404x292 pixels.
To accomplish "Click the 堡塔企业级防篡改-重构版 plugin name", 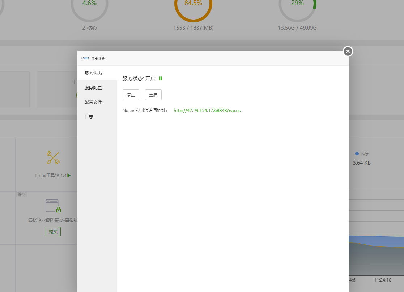I will click(x=53, y=220).
